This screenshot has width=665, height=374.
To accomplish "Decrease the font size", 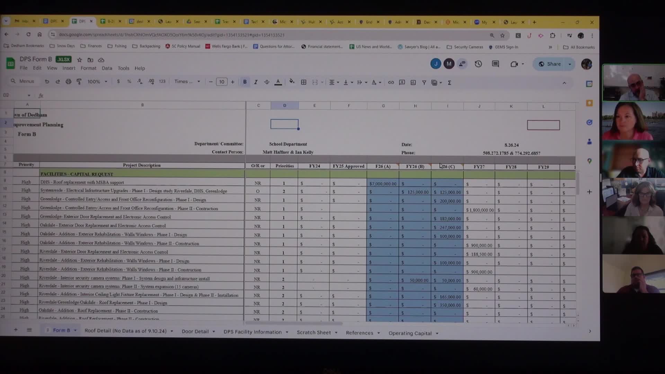I will pos(211,82).
